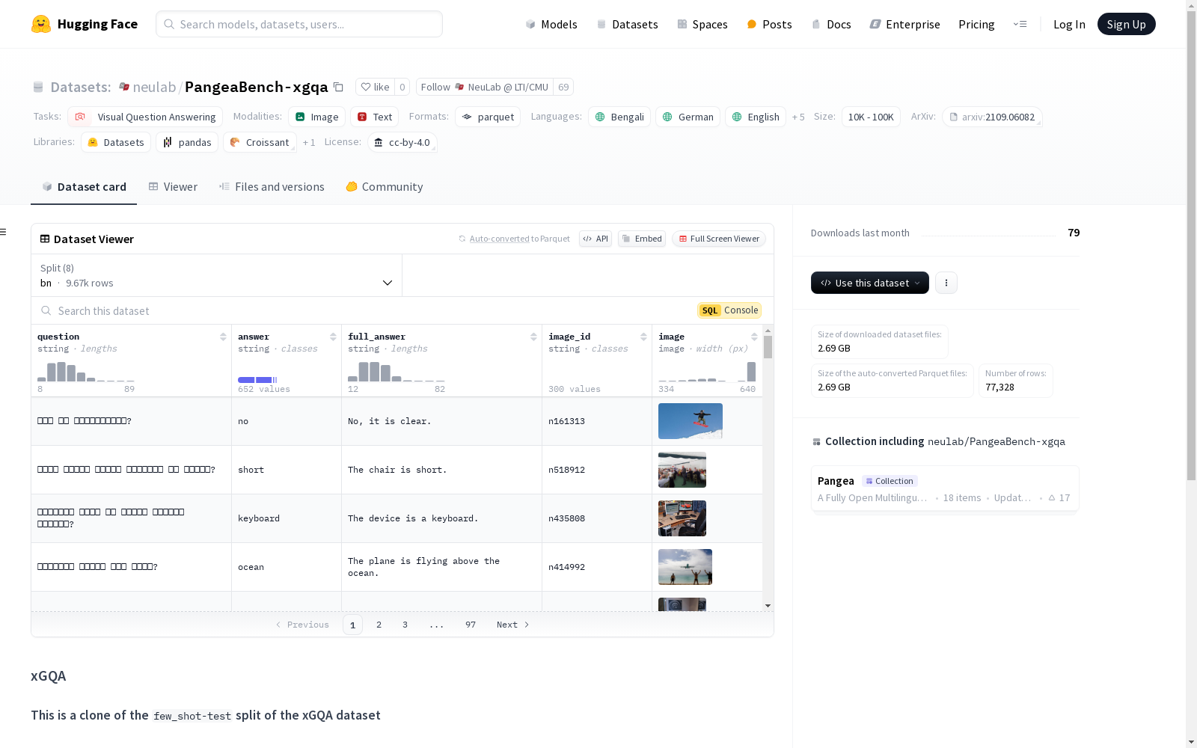Screen dimensions: 1197x748
Task: Switch to the Viewer tab
Action: tap(173, 187)
